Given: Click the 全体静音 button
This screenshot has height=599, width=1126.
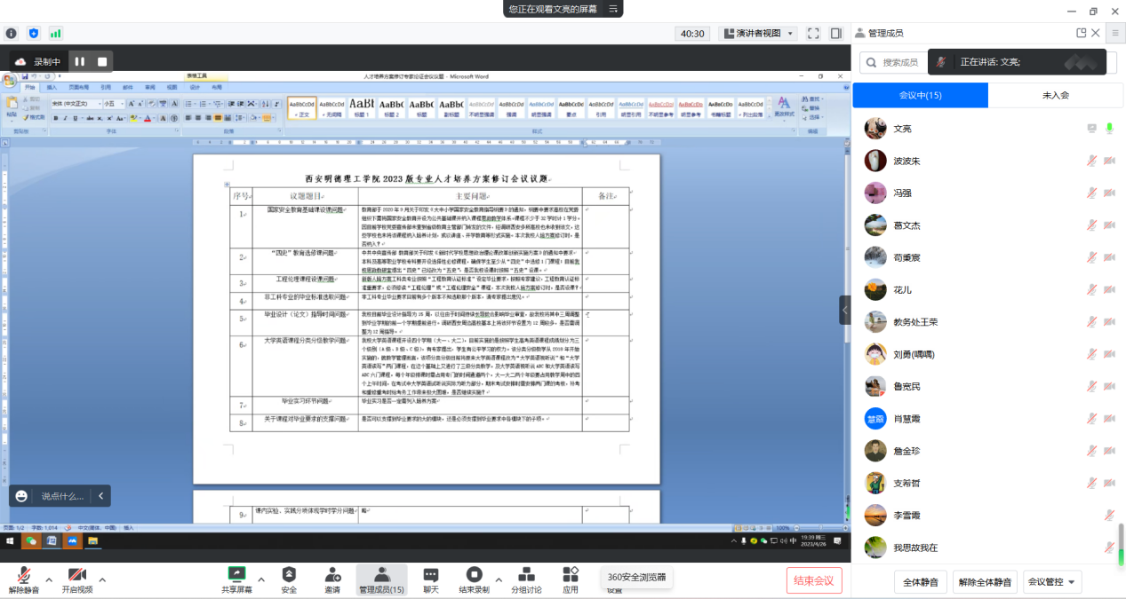Looking at the screenshot, I should (x=921, y=582).
